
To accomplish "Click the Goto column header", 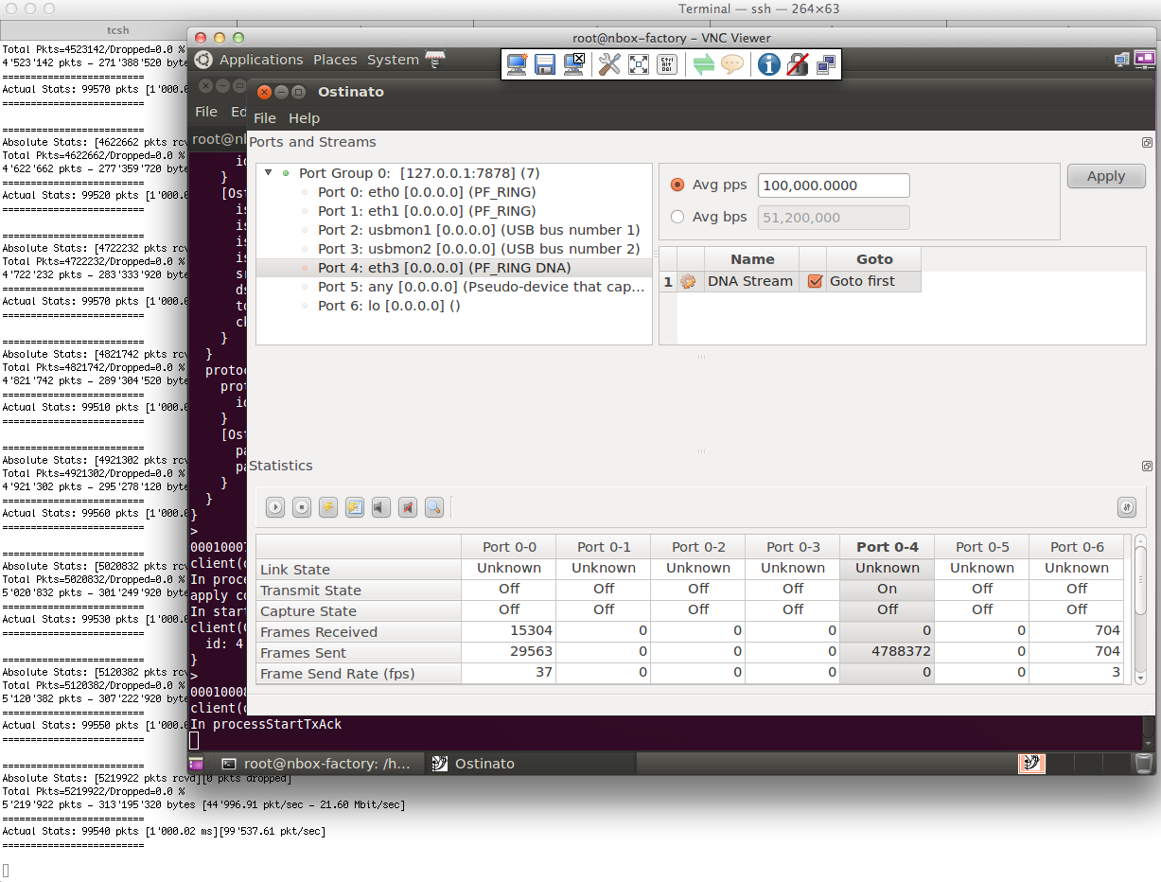I will point(874,259).
